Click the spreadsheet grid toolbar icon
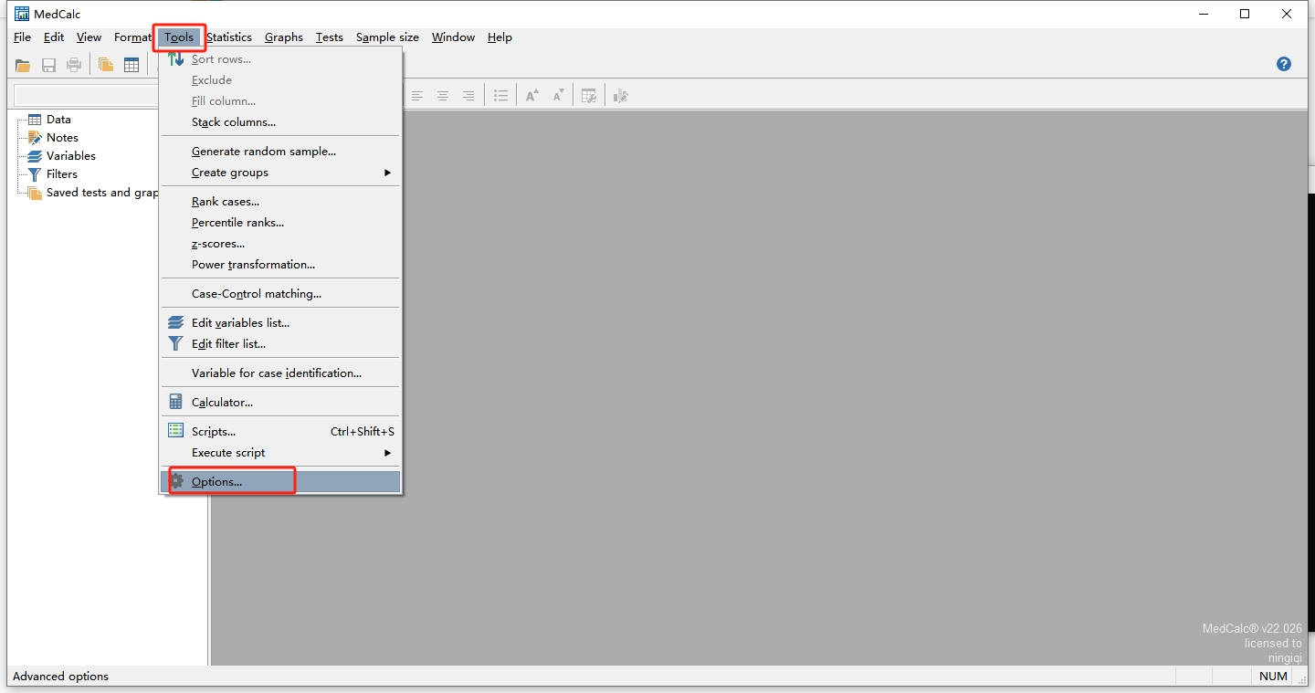The width and height of the screenshot is (1315, 693). pos(131,65)
